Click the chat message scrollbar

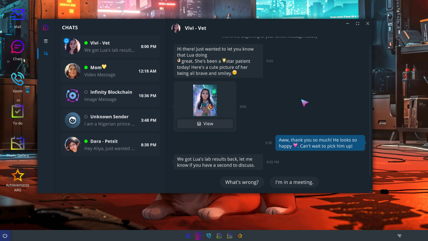(370, 110)
